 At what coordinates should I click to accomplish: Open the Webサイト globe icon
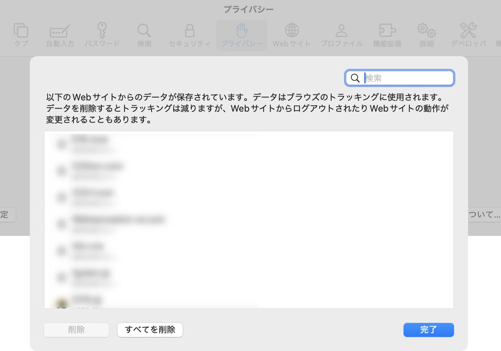pyautogui.click(x=292, y=31)
